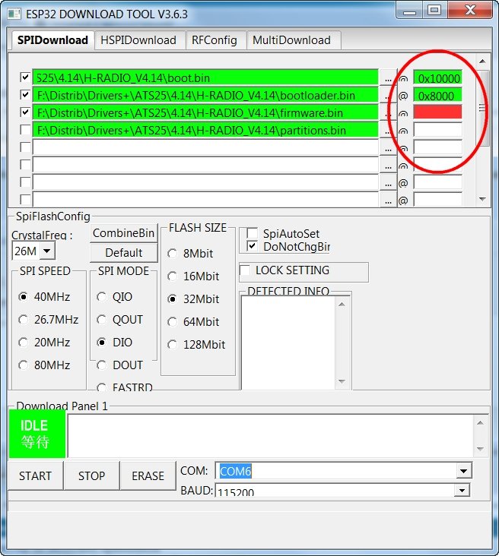Click the bootloader.bin file path field
The width and height of the screenshot is (499, 556).
(x=205, y=95)
